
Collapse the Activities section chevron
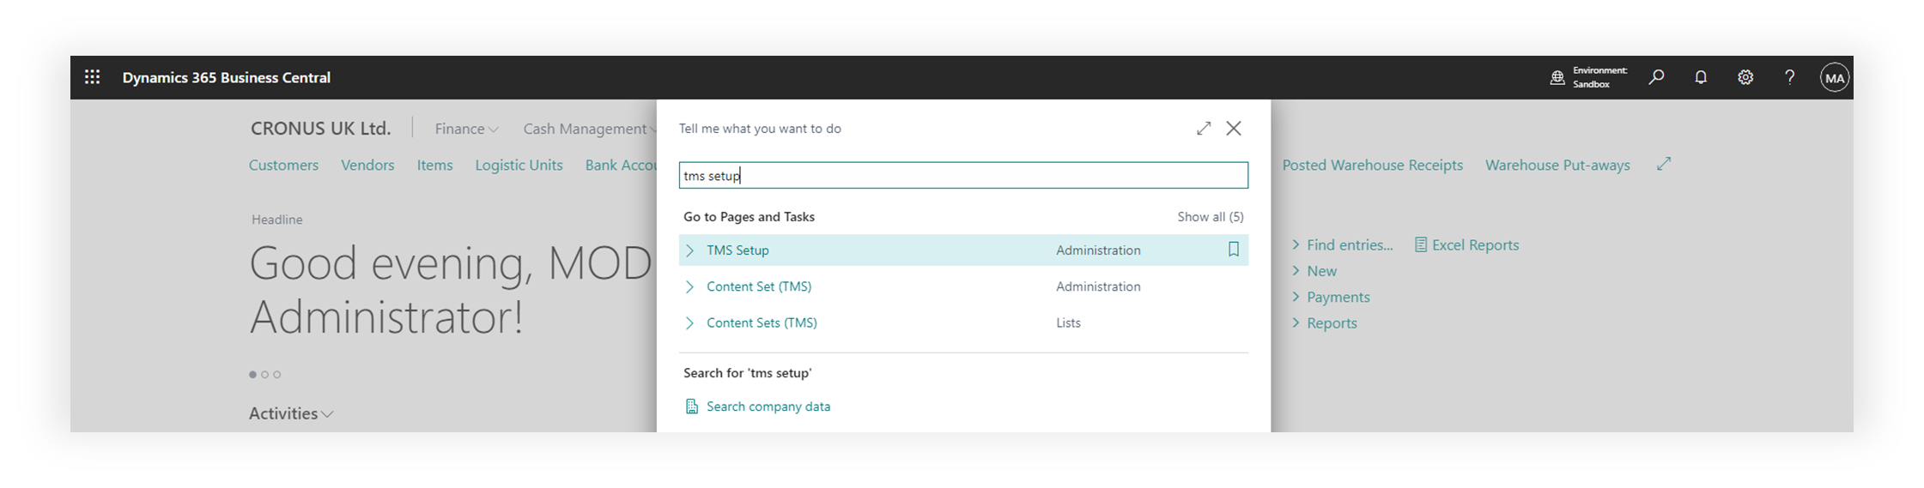(x=327, y=414)
